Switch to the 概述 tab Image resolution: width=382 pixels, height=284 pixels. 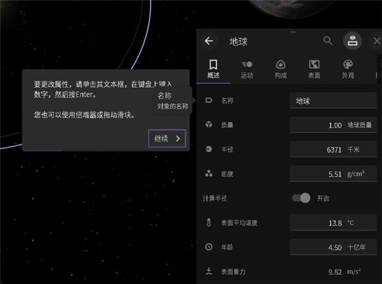click(x=213, y=69)
